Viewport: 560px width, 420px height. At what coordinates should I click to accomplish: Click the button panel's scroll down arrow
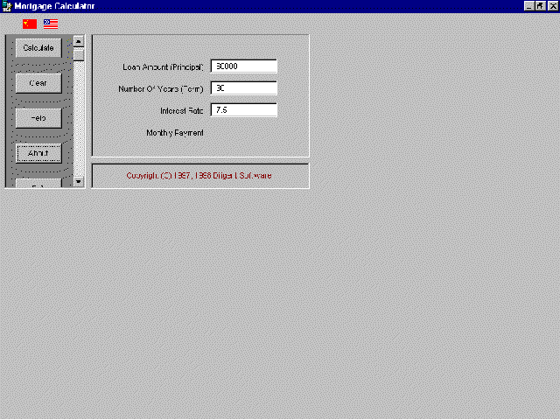point(79,181)
